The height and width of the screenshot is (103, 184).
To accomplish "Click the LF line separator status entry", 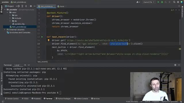I will click(141, 102).
